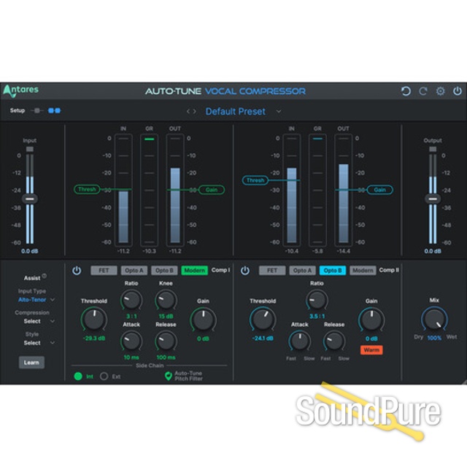Click Comp I Gain handle on meter
Screen dimensions: 467x467
tap(212, 190)
